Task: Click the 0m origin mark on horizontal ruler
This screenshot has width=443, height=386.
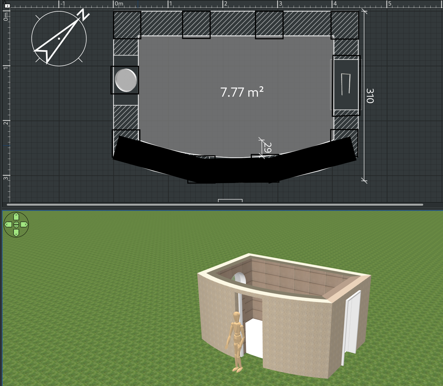Action: coord(119,4)
